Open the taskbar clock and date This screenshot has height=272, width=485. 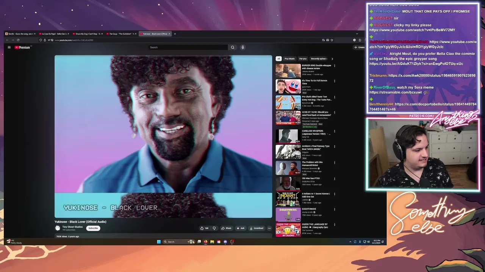tap(377, 242)
